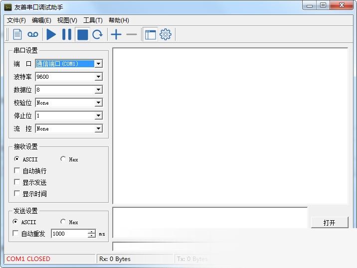Toggle the panel layout window icon
This screenshot has height=268, width=357.
[151, 34]
